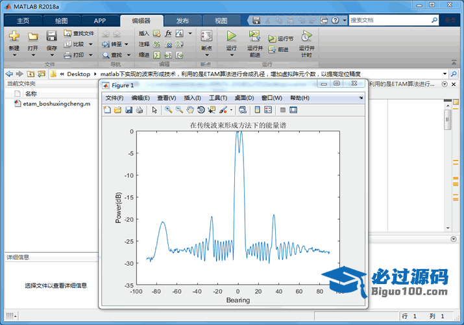
Task: Open the Tools (工具) menu in Figure 1
Action: click(218, 97)
